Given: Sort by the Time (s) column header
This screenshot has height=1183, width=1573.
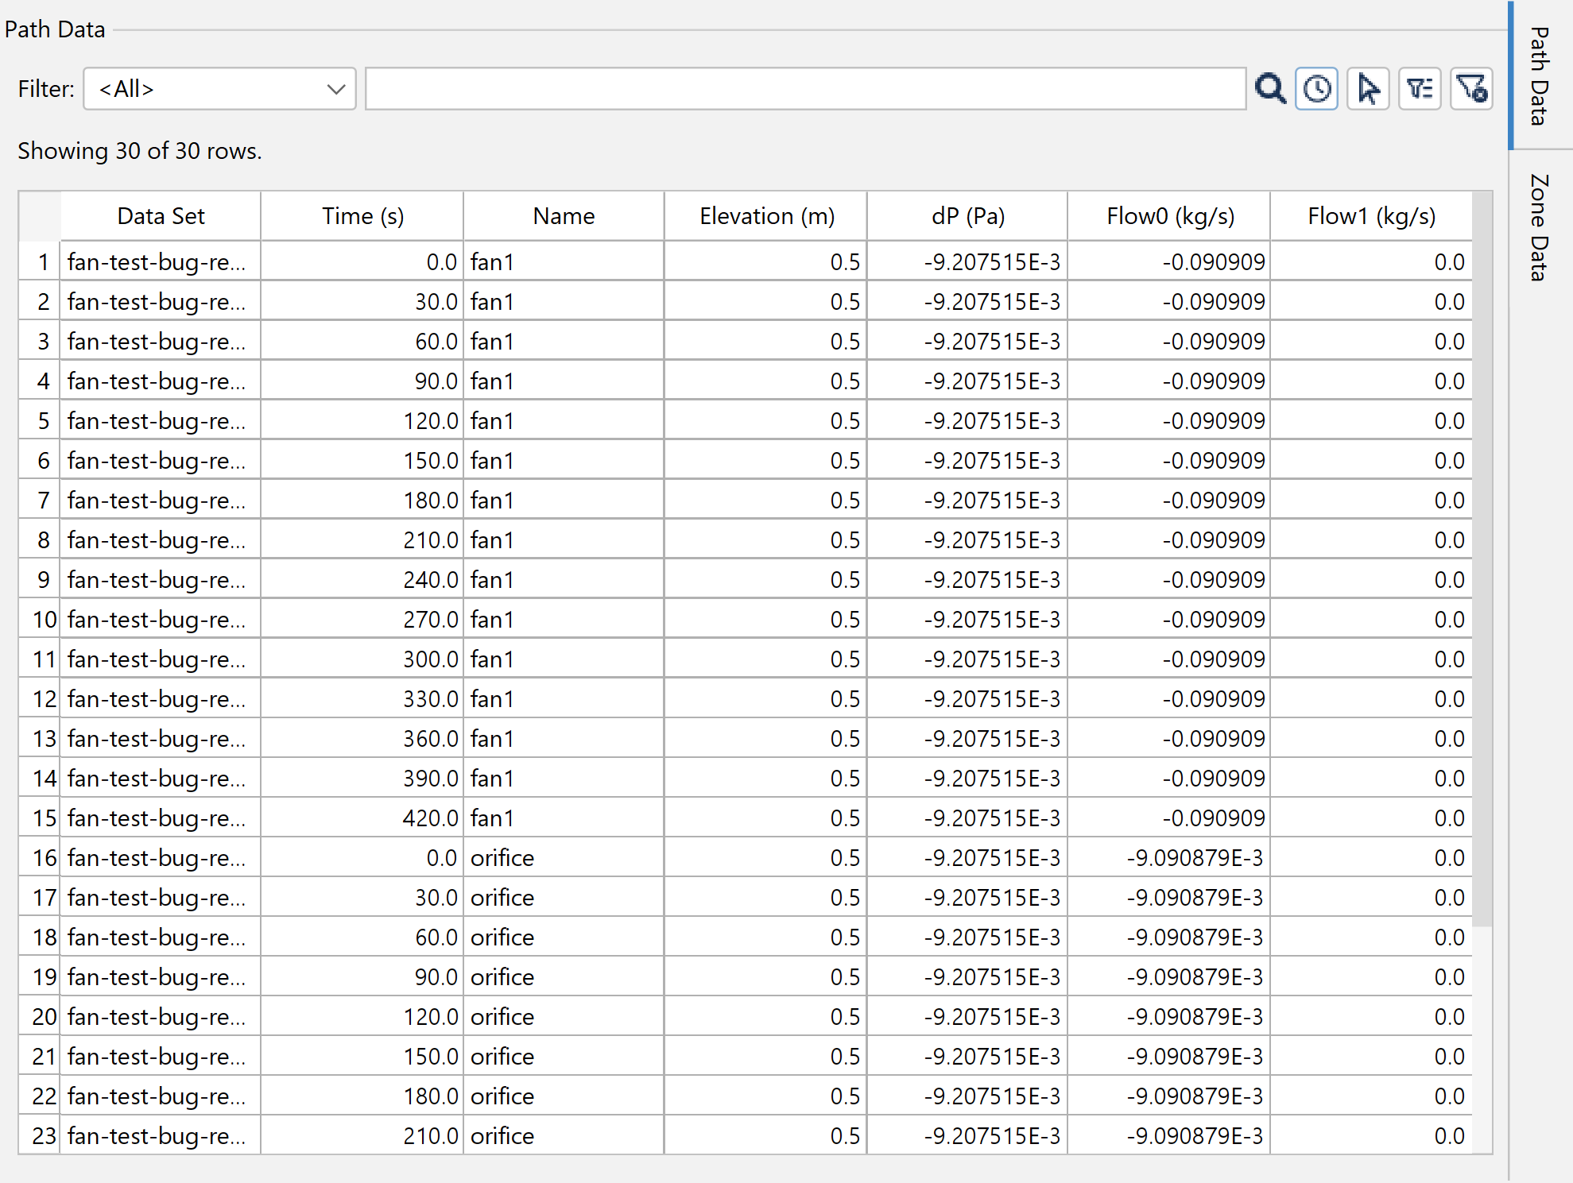Looking at the screenshot, I should click(362, 216).
